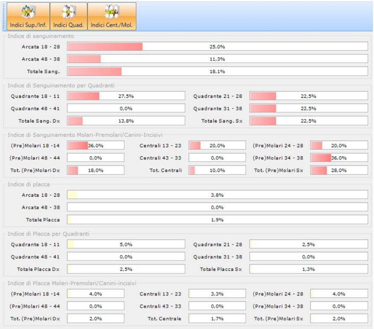
Task: Click Arcata 18 - 28 plaque bar
Action: (217, 195)
